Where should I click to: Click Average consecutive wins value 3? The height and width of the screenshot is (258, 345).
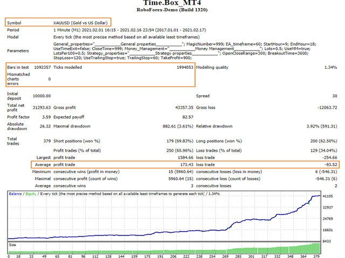(x=192, y=186)
